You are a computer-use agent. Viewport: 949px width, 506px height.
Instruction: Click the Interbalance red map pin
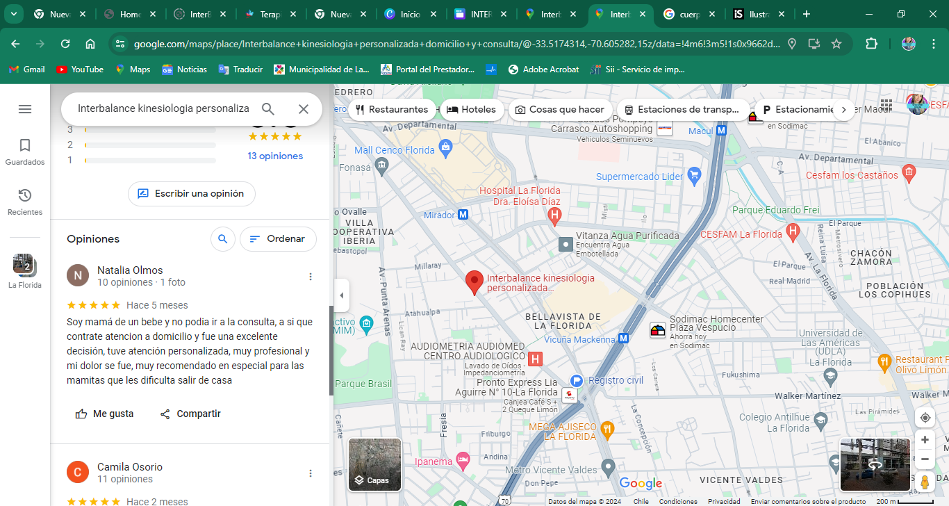point(474,283)
